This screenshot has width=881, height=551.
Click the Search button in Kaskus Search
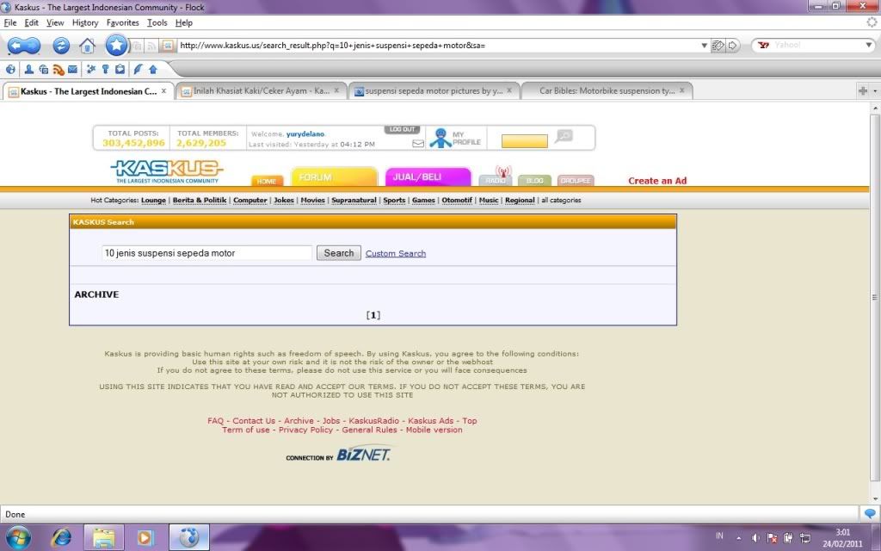[x=339, y=253]
